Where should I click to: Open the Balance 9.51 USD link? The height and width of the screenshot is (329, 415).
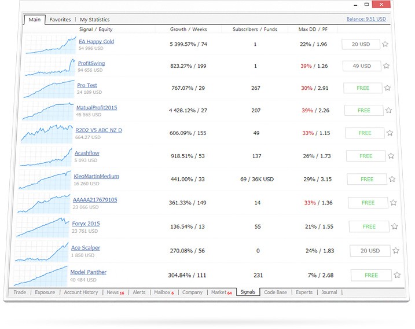[366, 19]
